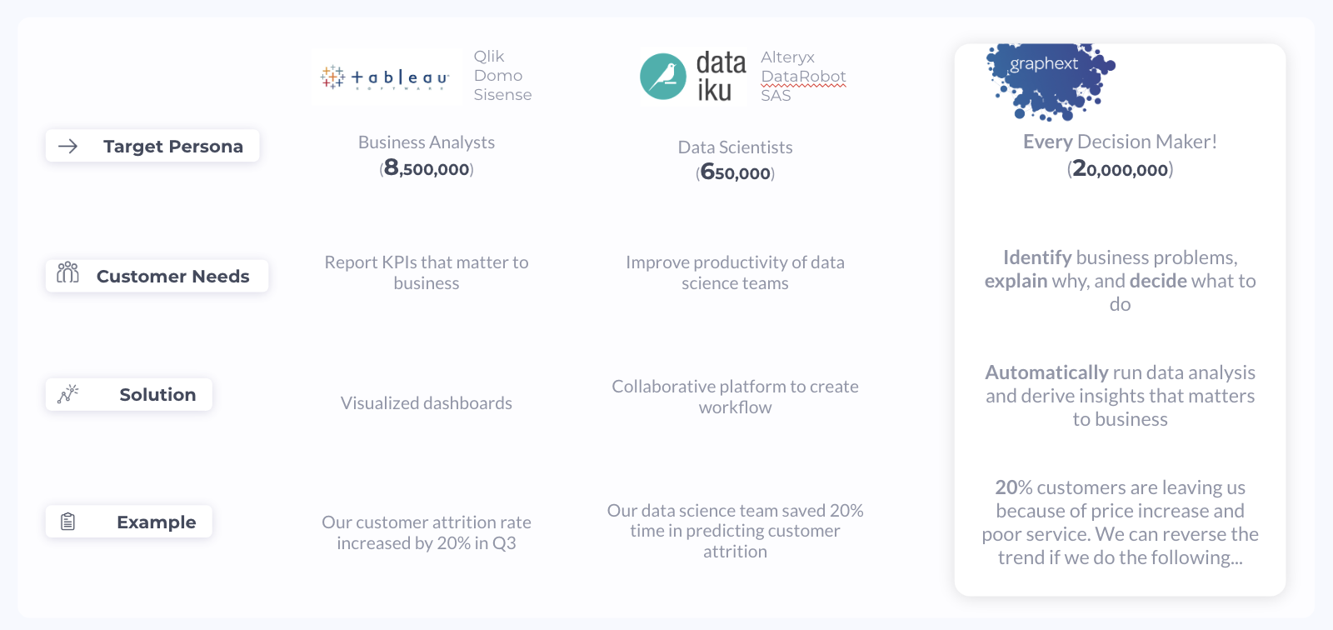This screenshot has width=1333, height=630.
Task: Click the clipboard icon beside Example
Action: (67, 522)
